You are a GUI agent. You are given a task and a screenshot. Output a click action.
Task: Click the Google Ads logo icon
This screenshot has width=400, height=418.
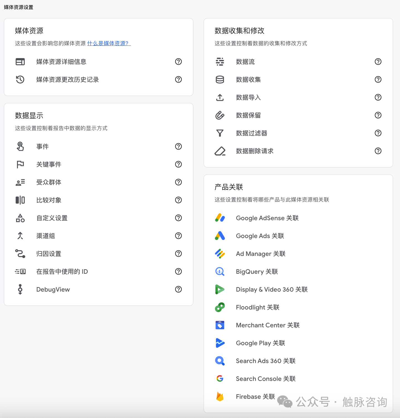pos(220,236)
